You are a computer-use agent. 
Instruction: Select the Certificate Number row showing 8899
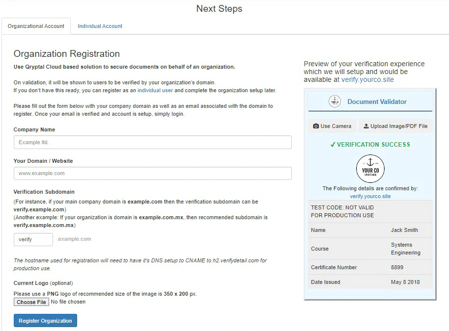(x=370, y=267)
